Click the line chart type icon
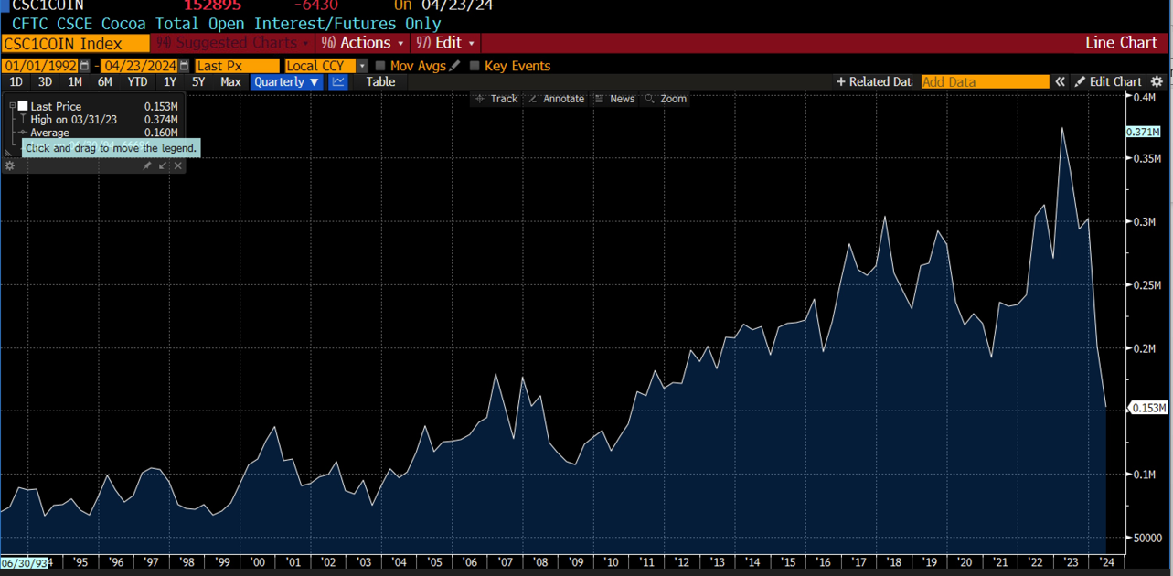This screenshot has height=576, width=1173. pos(338,82)
